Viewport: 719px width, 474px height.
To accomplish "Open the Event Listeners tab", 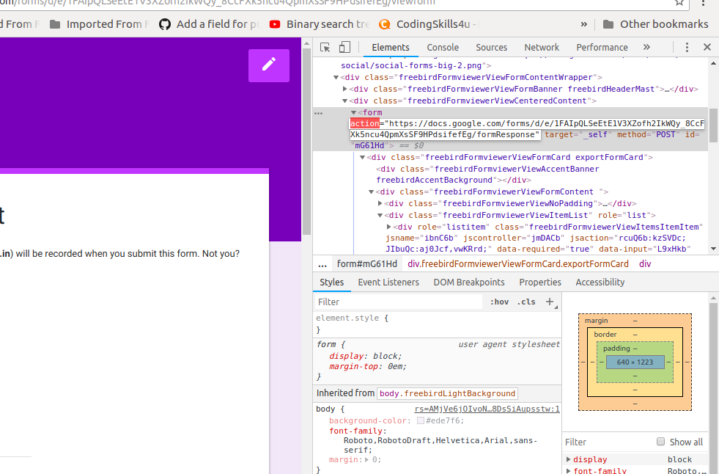I will tap(388, 282).
